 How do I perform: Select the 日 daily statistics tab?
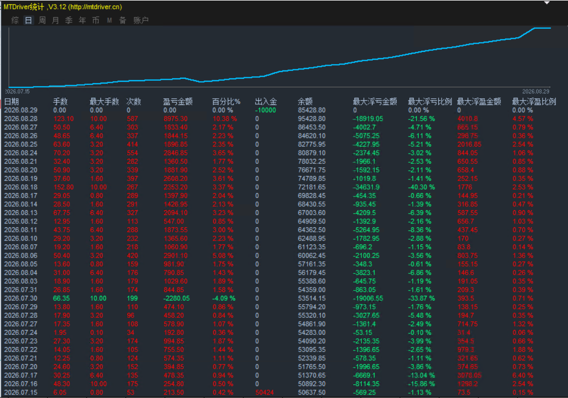28,20
